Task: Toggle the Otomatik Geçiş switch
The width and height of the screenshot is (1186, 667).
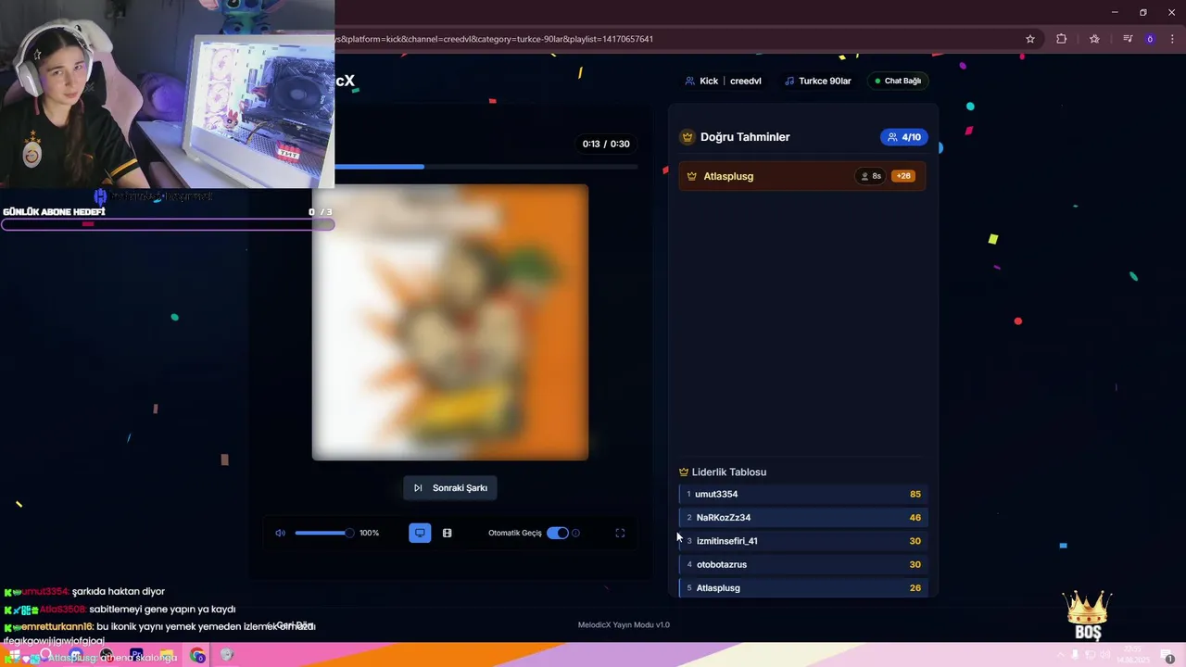Action: pyautogui.click(x=557, y=533)
